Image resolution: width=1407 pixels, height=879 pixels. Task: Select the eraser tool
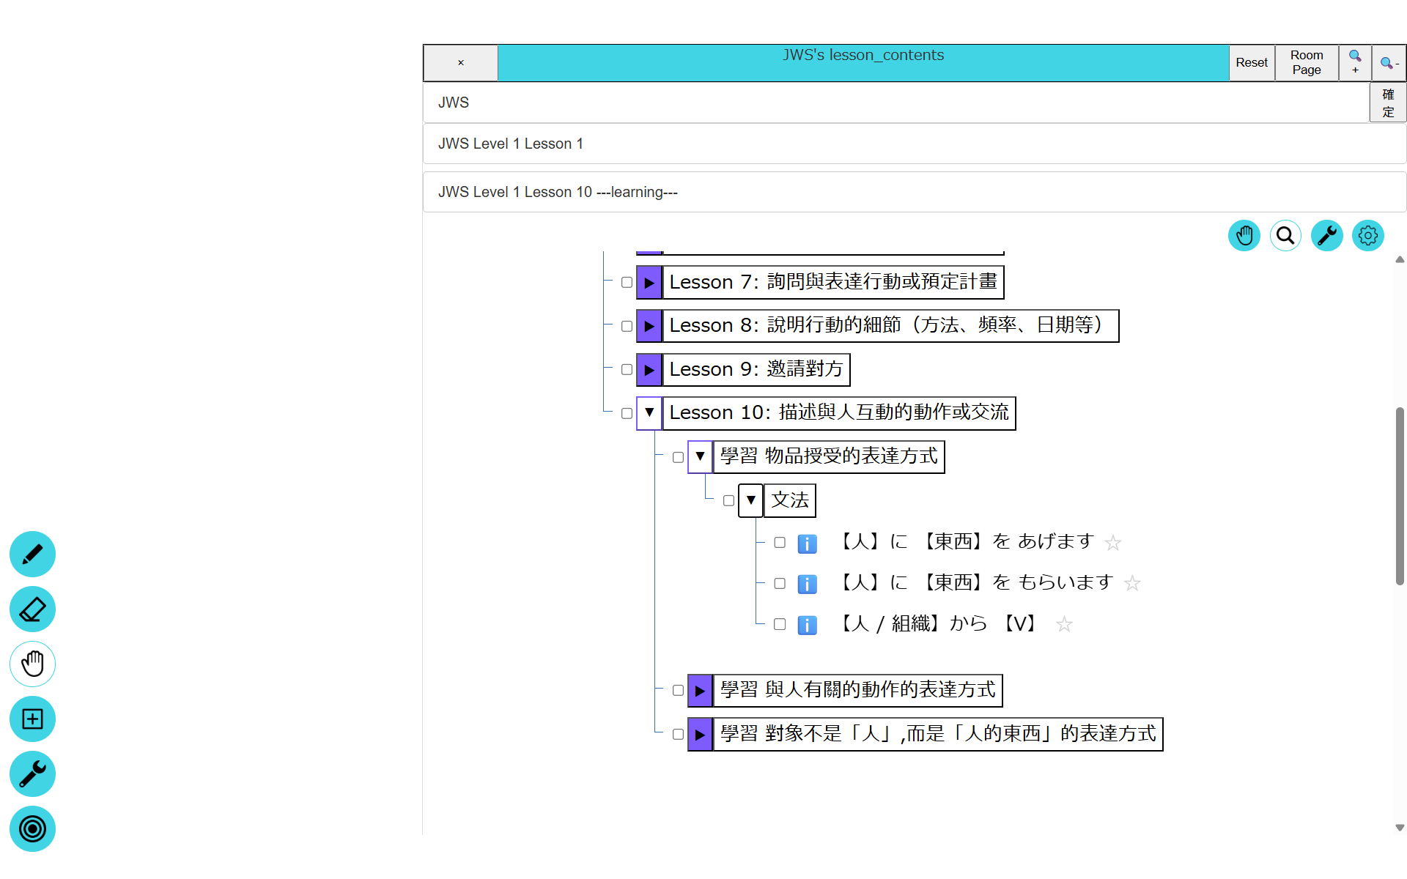coord(32,609)
